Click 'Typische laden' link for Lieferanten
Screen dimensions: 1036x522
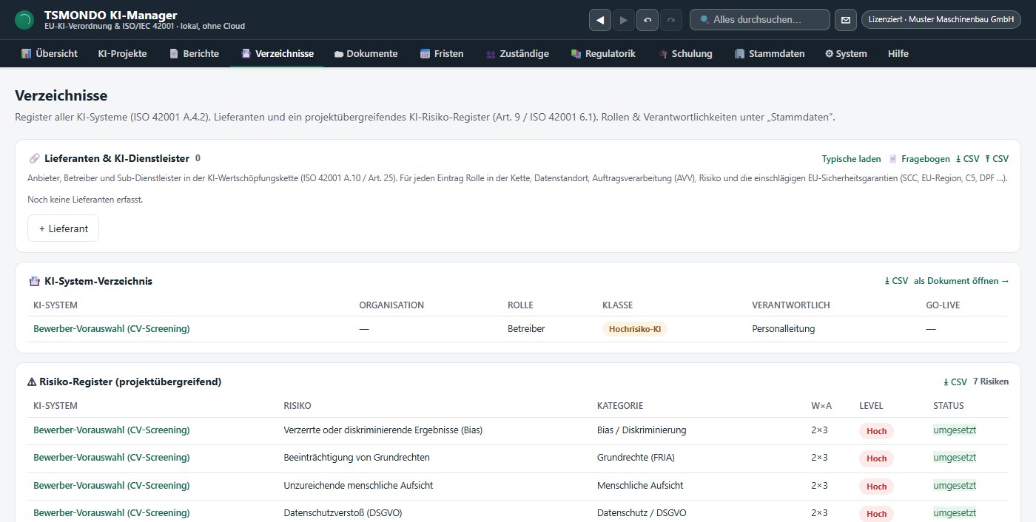coord(852,159)
